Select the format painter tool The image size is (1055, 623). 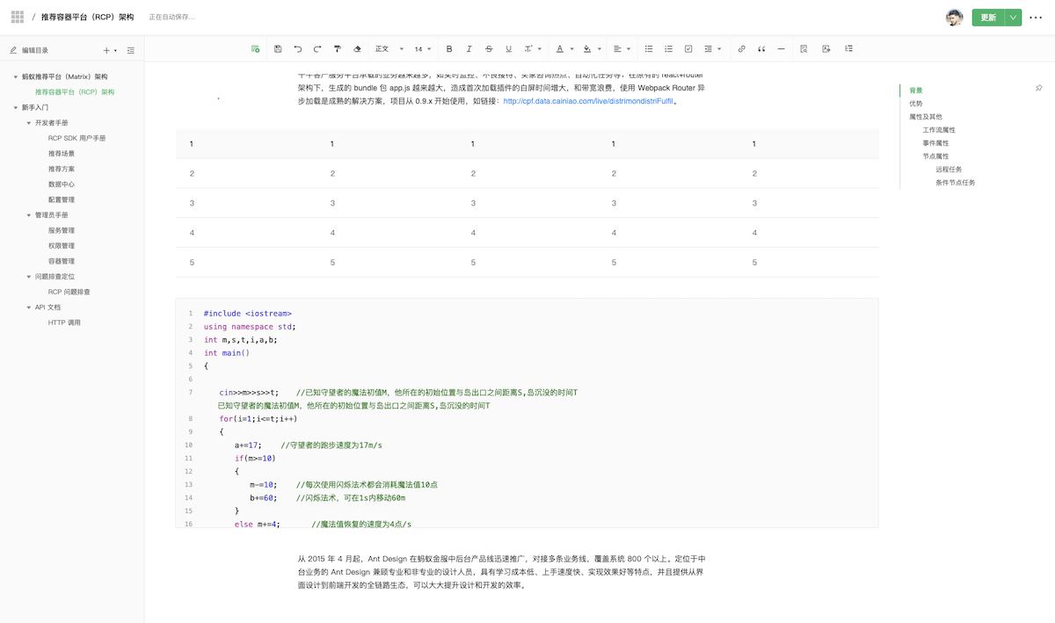pyautogui.click(x=337, y=49)
